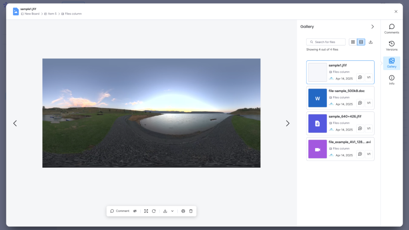Delete the file using the trash icon

tap(191, 211)
